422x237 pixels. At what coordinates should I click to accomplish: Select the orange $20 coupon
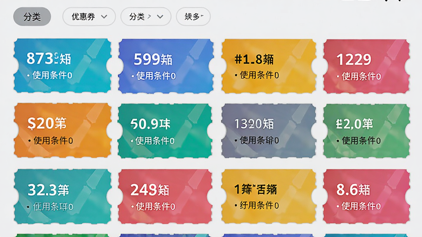63,130
